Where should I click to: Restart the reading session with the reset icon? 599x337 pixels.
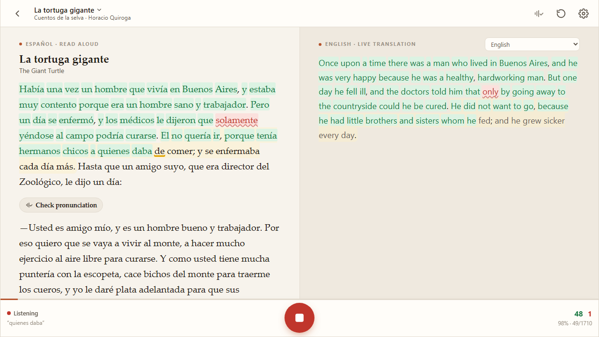coord(561,14)
